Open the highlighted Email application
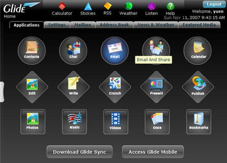Screen dimensions: 227x163 pos(115,51)
